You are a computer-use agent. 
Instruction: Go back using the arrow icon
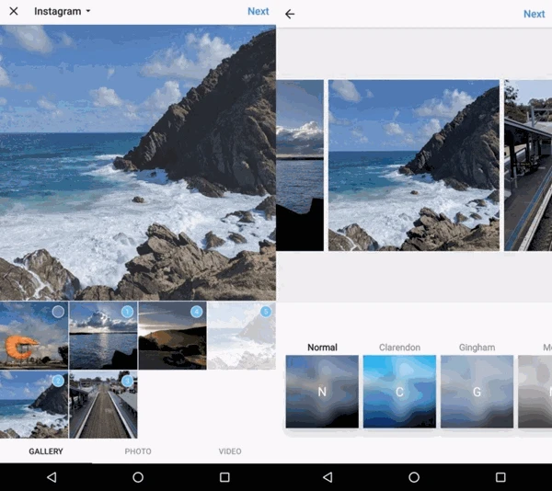pyautogui.click(x=290, y=14)
